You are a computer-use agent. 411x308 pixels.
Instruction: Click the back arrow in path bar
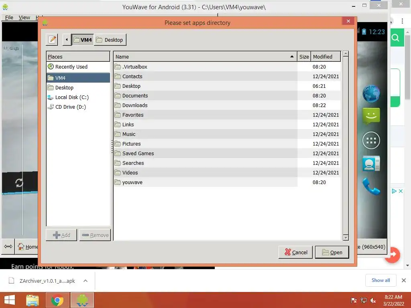pos(67,40)
